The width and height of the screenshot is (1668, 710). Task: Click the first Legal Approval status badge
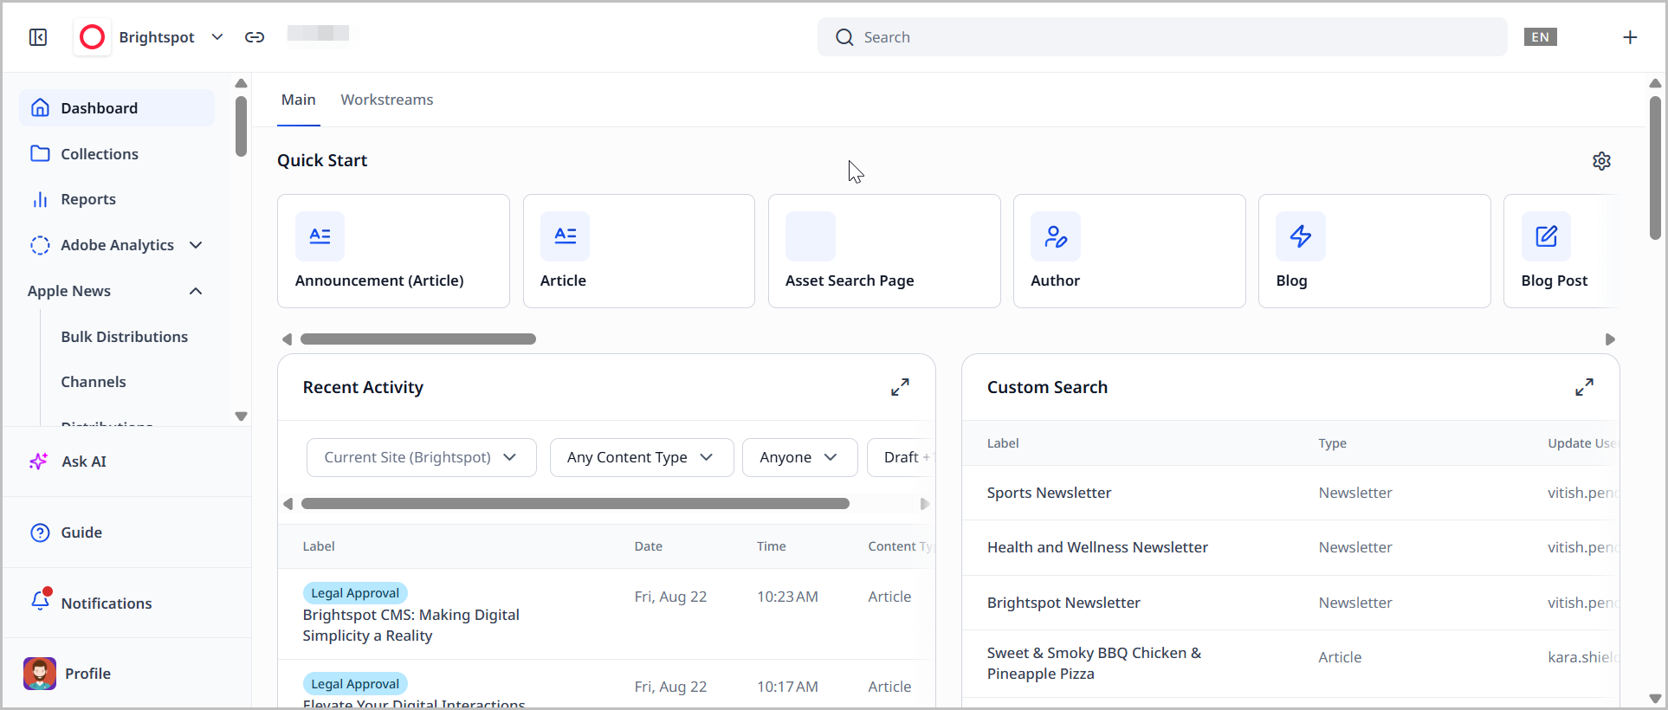click(355, 593)
